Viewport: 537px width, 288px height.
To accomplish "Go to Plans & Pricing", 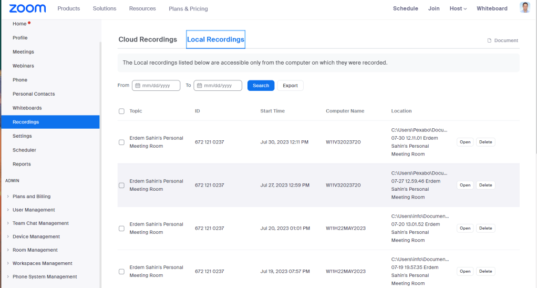I will coord(188,9).
